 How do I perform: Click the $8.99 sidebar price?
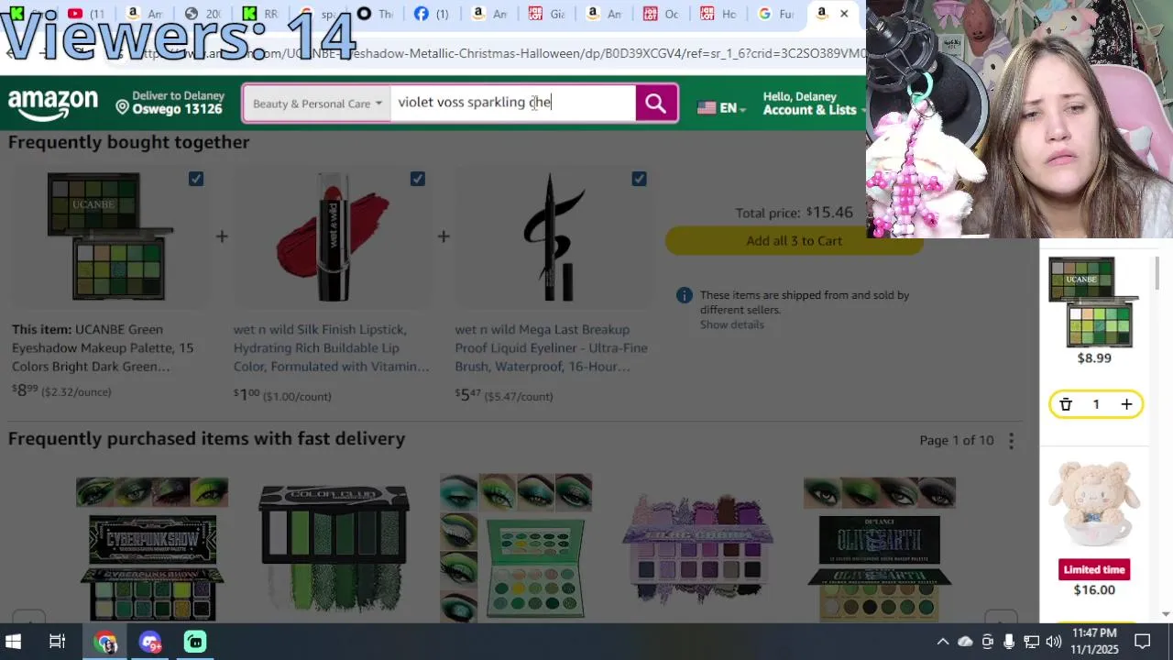(1094, 358)
